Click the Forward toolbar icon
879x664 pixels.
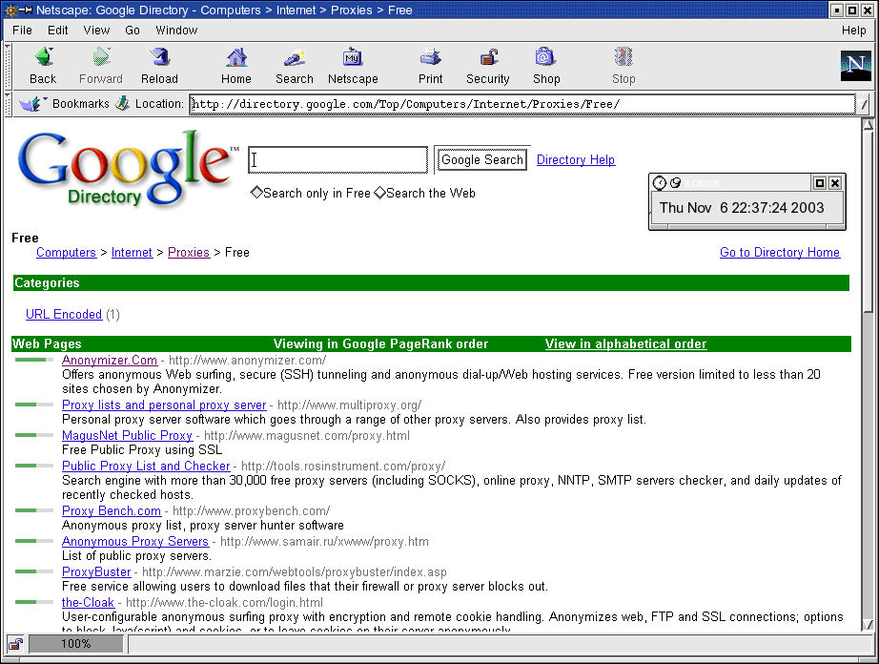(101, 58)
